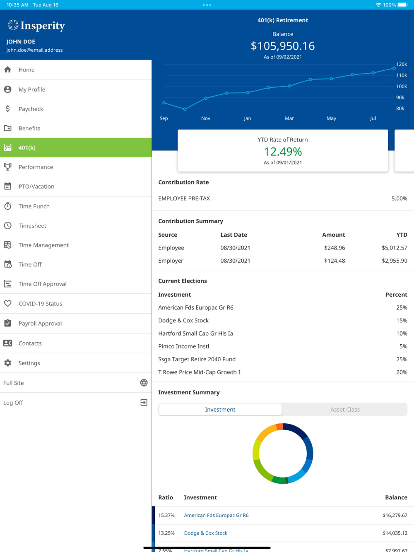Click the Insperity logo
The image size is (414, 552).
click(x=36, y=26)
